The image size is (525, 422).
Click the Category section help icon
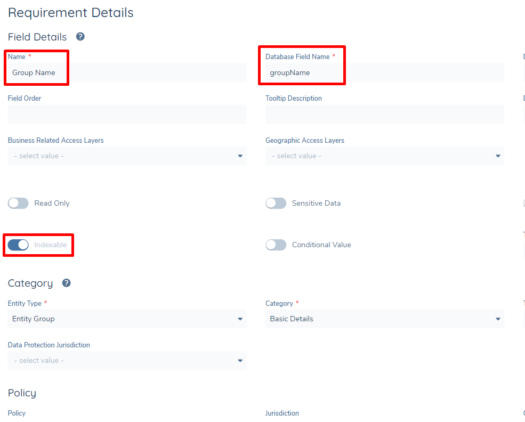coord(66,283)
